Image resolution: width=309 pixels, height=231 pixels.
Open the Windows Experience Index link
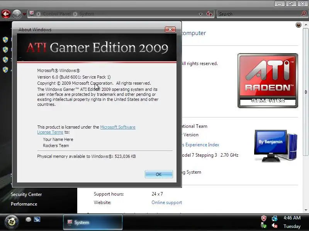pos(200,145)
